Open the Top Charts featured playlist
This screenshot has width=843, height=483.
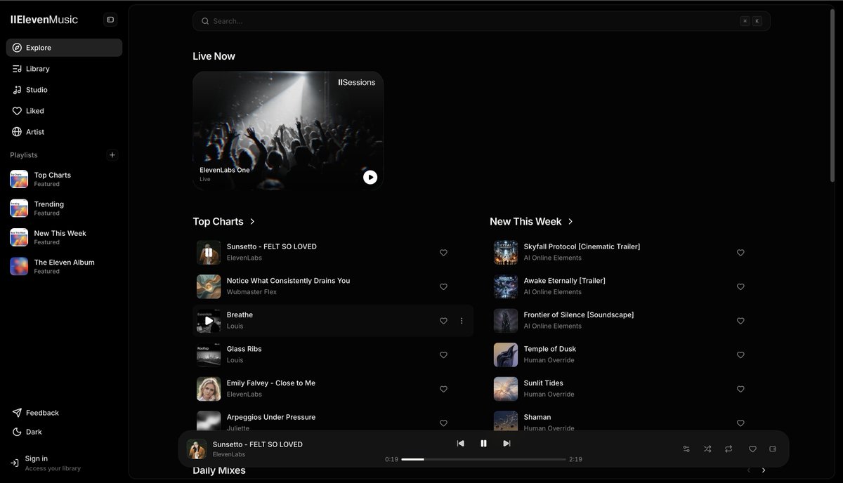pyautogui.click(x=64, y=179)
